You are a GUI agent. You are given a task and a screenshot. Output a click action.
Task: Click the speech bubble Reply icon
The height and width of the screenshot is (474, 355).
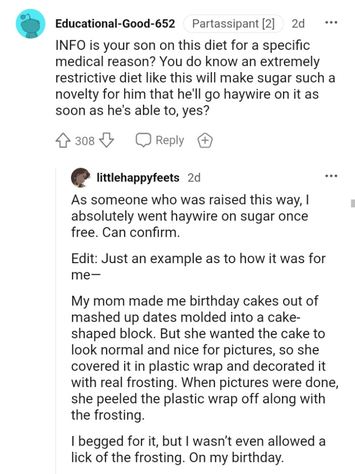tap(144, 140)
